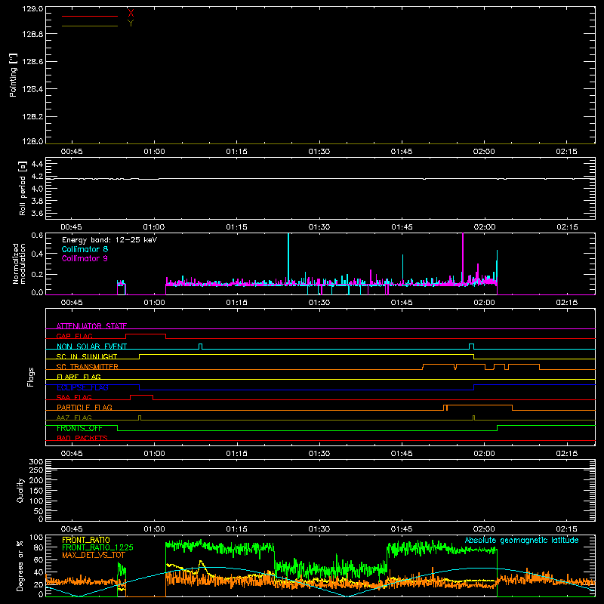Click 02:15 under the Quality panel

pyautogui.click(x=567, y=529)
